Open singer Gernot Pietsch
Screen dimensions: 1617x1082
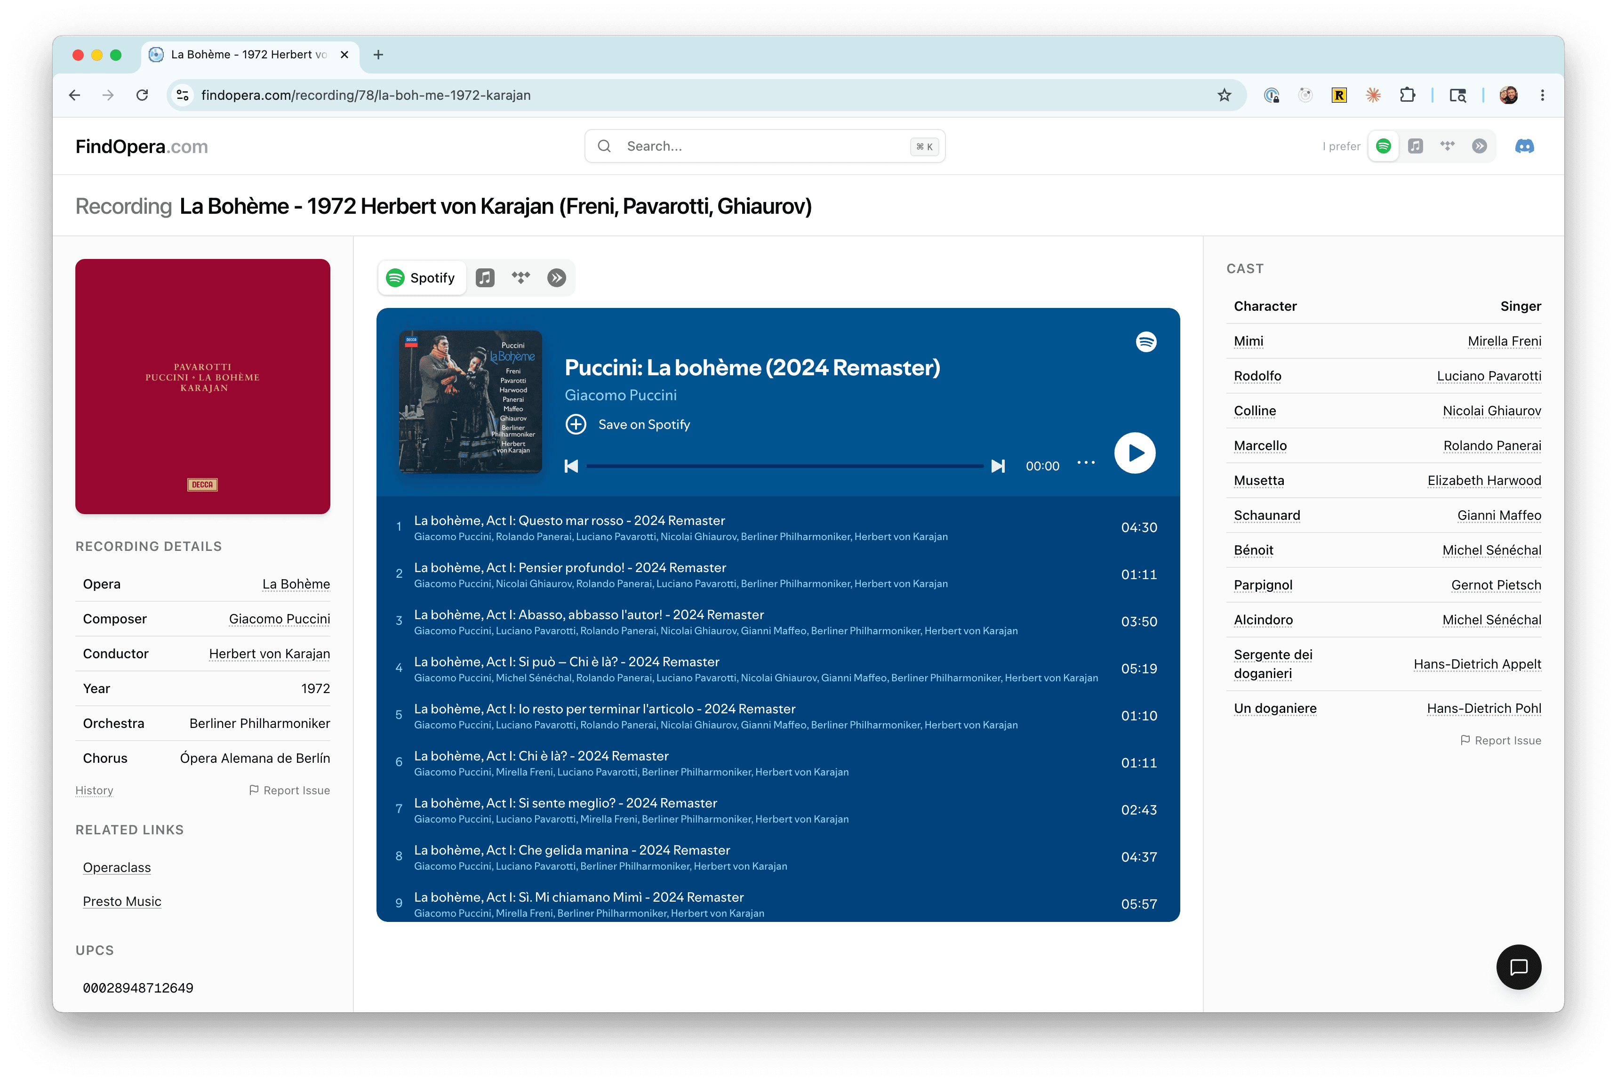1497,585
